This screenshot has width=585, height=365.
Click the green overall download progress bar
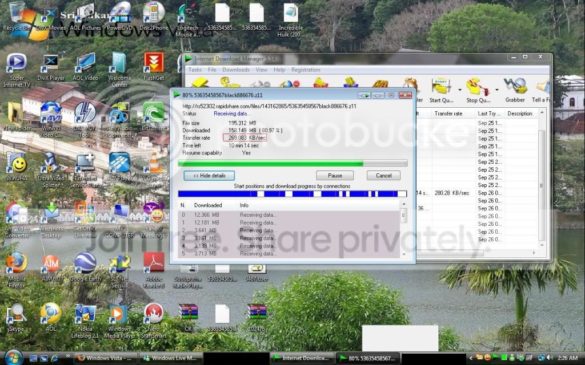pos(292,163)
